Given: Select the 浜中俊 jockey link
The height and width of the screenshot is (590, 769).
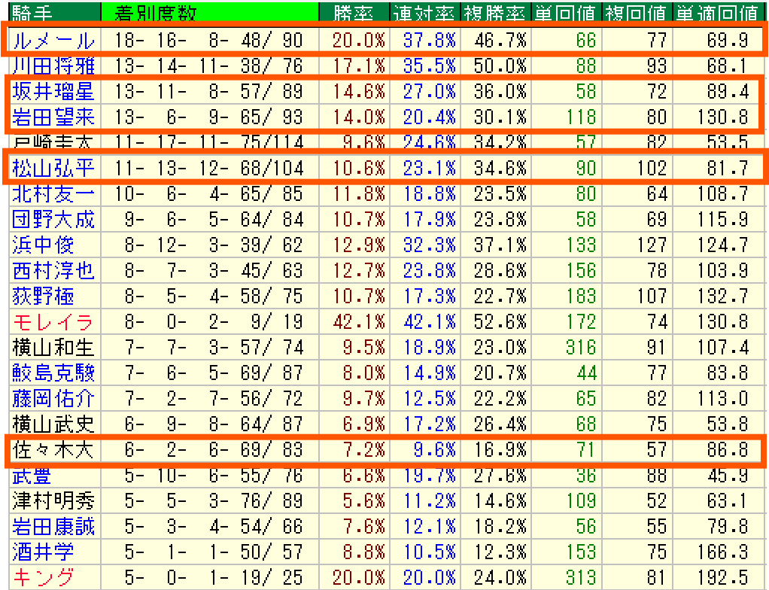Looking at the screenshot, I should coord(43,245).
